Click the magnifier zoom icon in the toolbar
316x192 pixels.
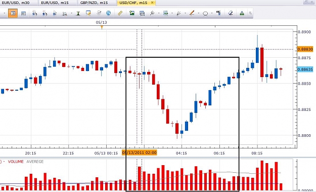(65, 14)
